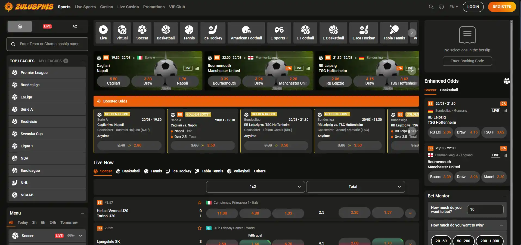Switch to the MY LEAGUES tab
This screenshot has height=245, width=521.
(53, 61)
